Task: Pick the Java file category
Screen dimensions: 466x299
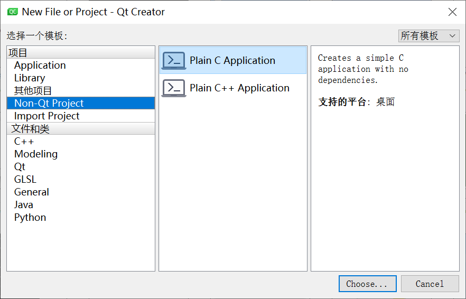Action: (24, 205)
